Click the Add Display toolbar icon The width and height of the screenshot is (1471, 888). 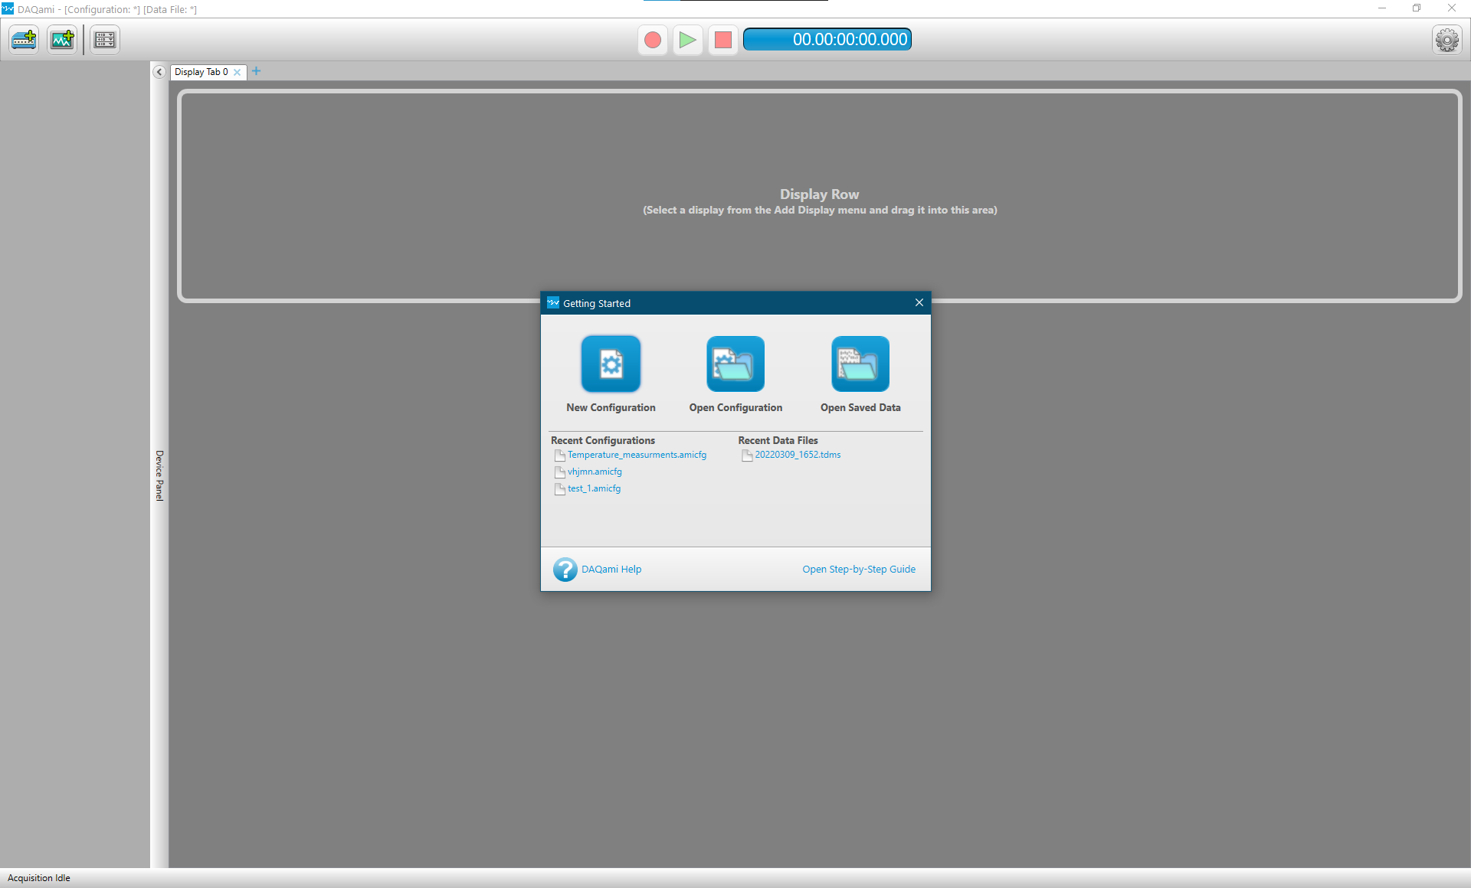point(62,39)
